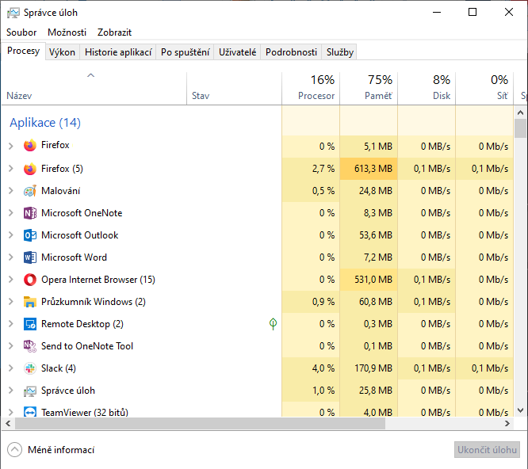Screen dimensions: 528x469
Task: Expand the Microsoft OneNote row
Action: (11, 213)
